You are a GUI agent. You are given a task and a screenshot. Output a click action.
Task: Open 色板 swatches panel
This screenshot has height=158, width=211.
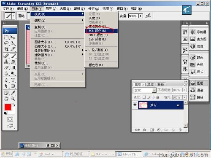click(x=198, y=64)
